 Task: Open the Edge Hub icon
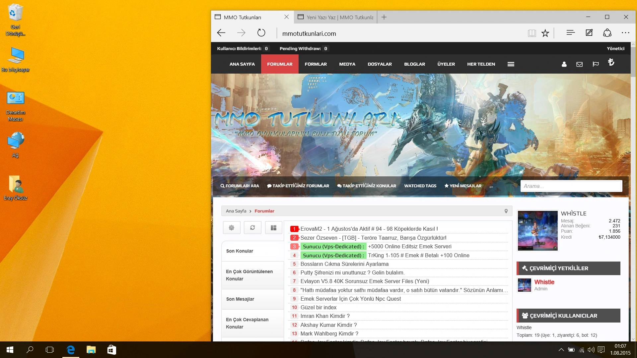pyautogui.click(x=570, y=32)
